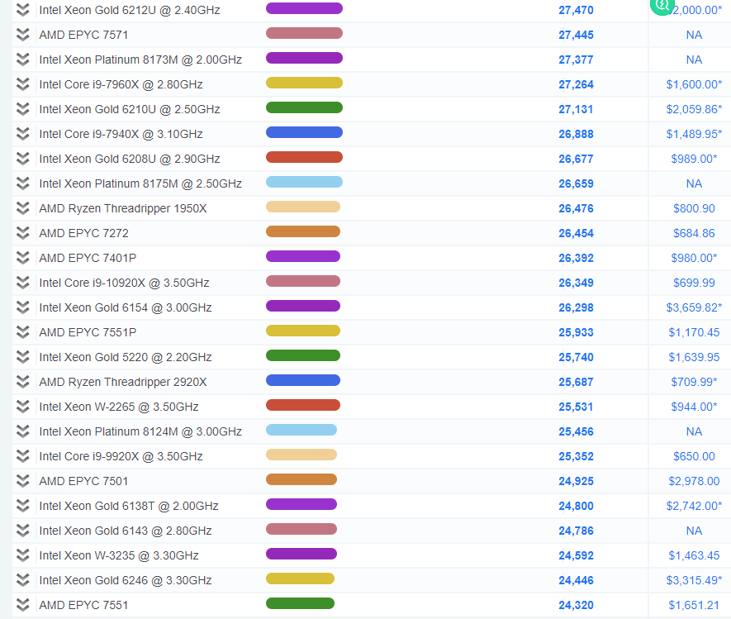Click price $2,059.86* for Xeon Gold 6210U
This screenshot has width=731, height=619.
[x=694, y=109]
